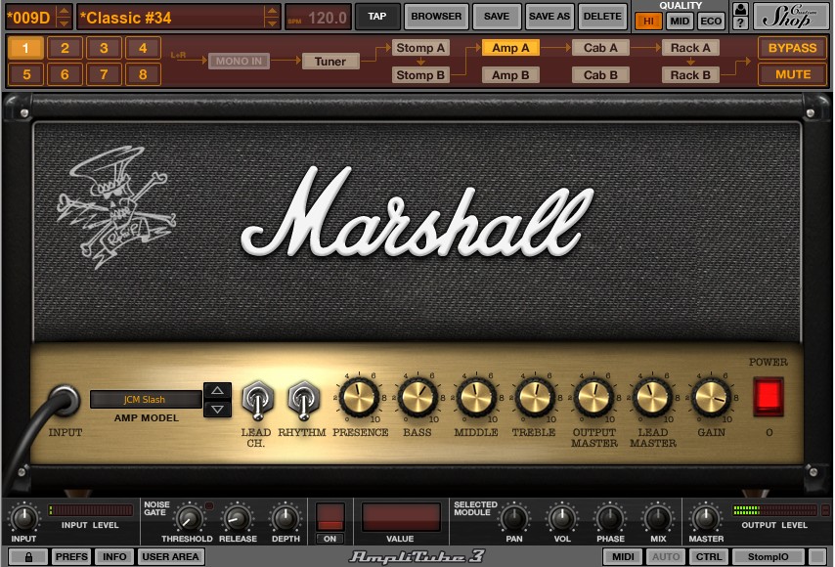Screen dimensions: 835x567
Task: Open the *009D preset number field
Action: click(x=31, y=18)
